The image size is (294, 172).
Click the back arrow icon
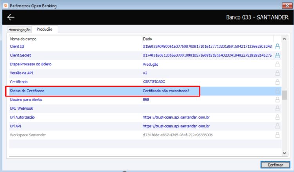[11, 17]
